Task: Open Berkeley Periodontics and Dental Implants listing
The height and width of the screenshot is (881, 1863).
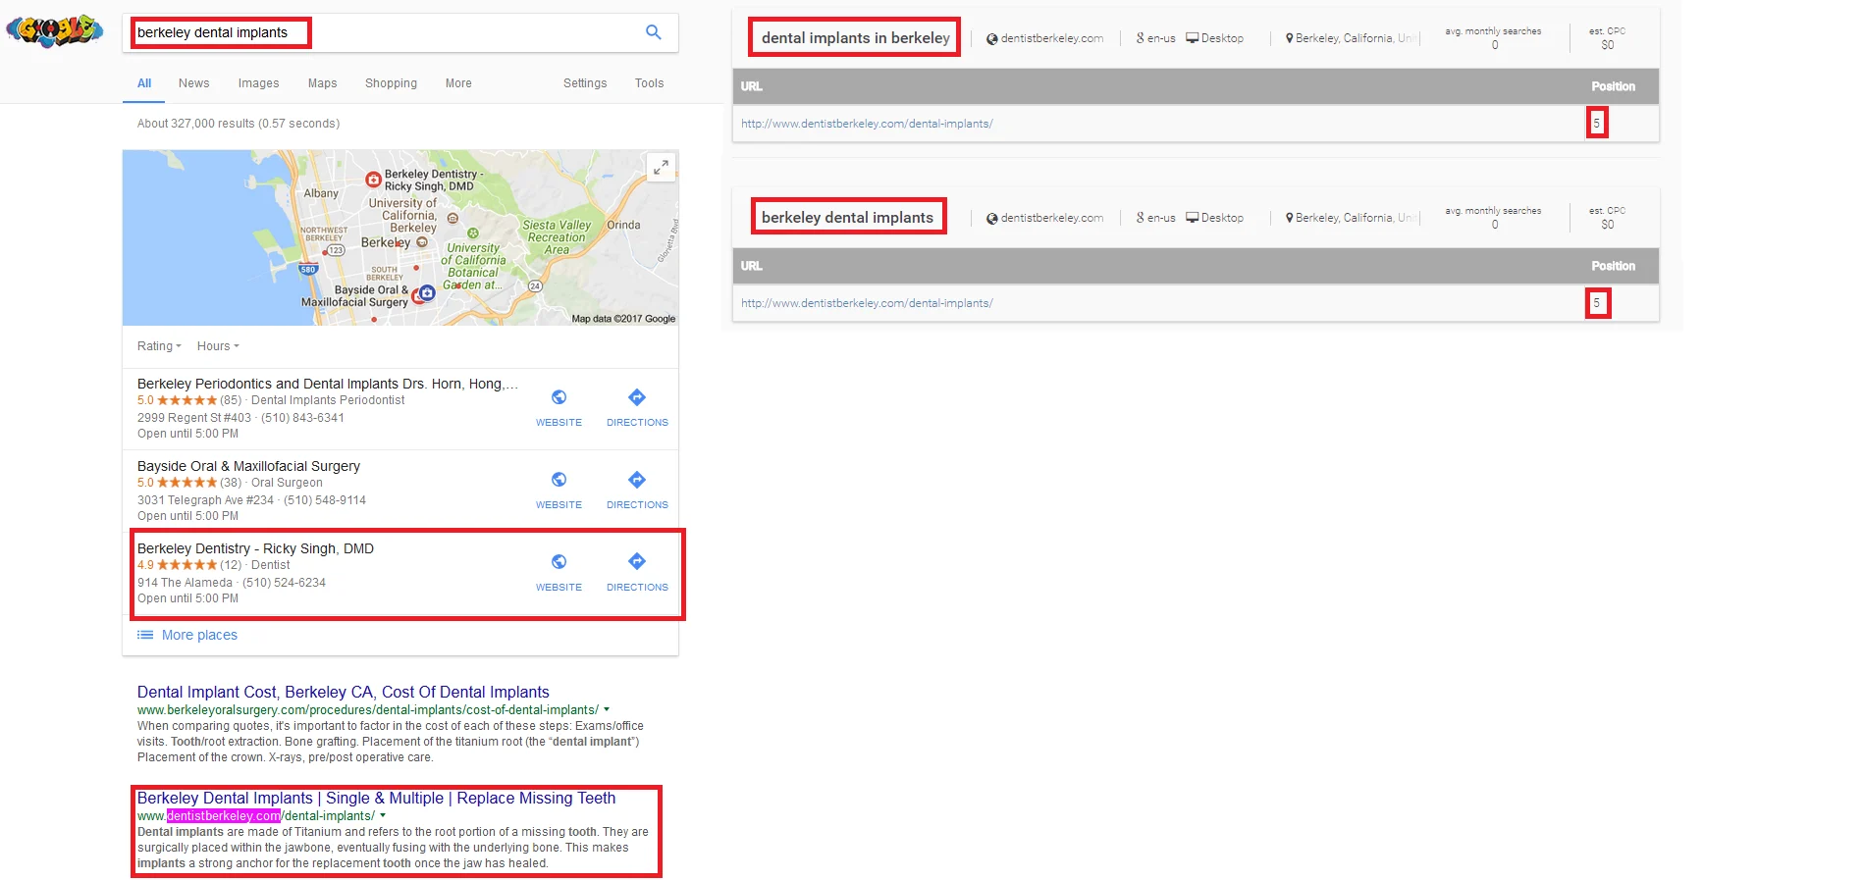Action: pyautogui.click(x=328, y=384)
